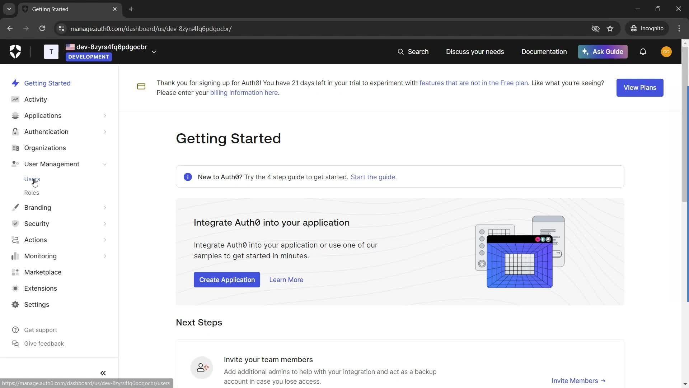Screen dimensions: 689x388
Task: Expand the Actions menu chevron
Action: point(105,240)
